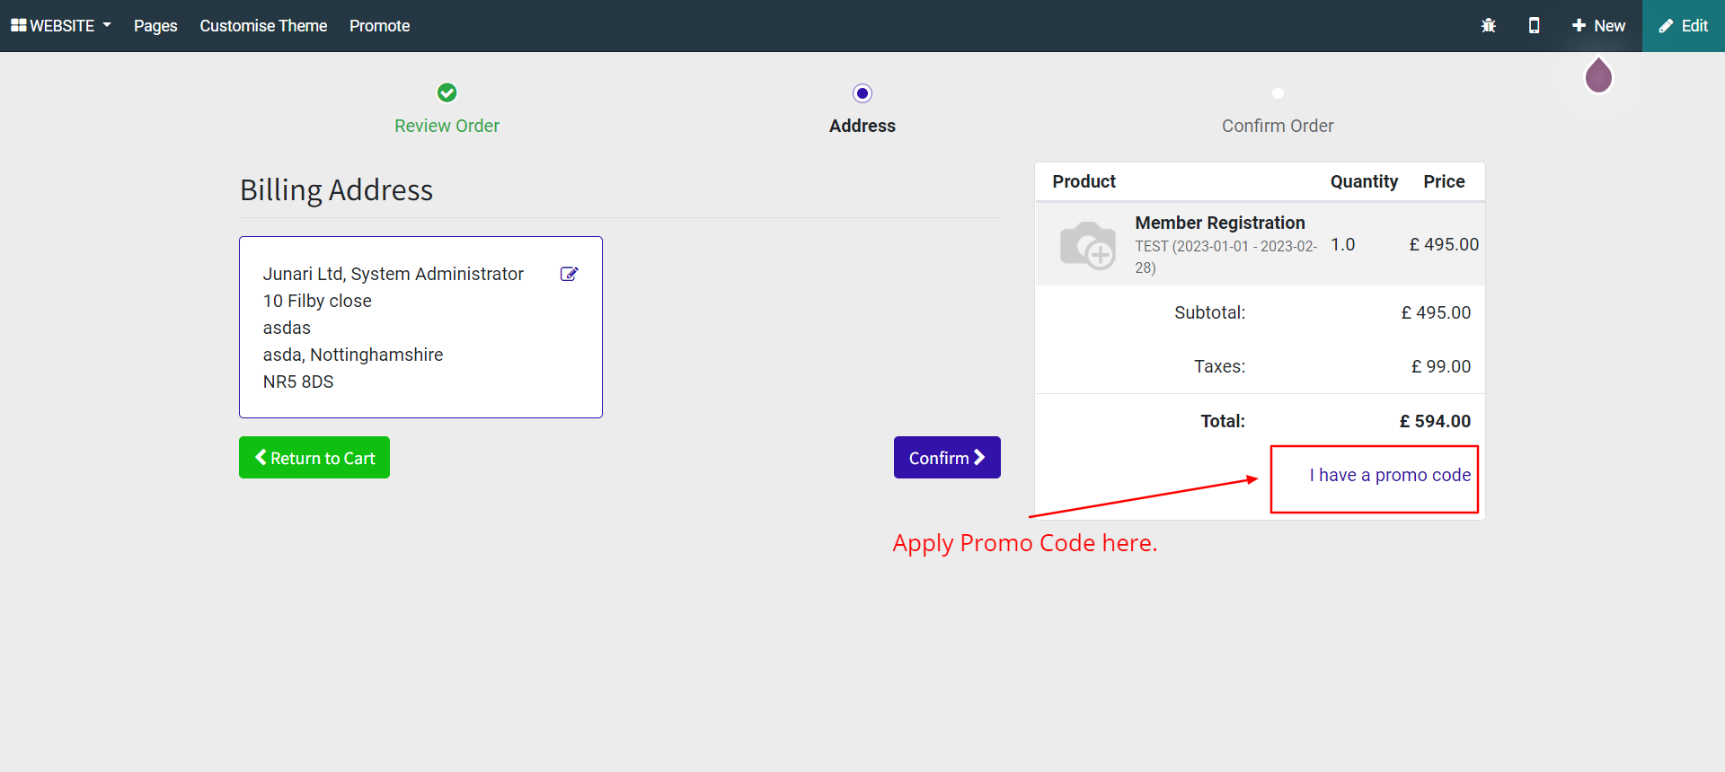1725x772 pixels.
Task: Click the New content button
Action: pyautogui.click(x=1598, y=26)
